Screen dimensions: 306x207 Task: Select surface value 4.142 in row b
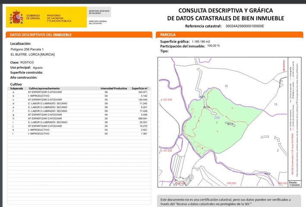click(144, 96)
